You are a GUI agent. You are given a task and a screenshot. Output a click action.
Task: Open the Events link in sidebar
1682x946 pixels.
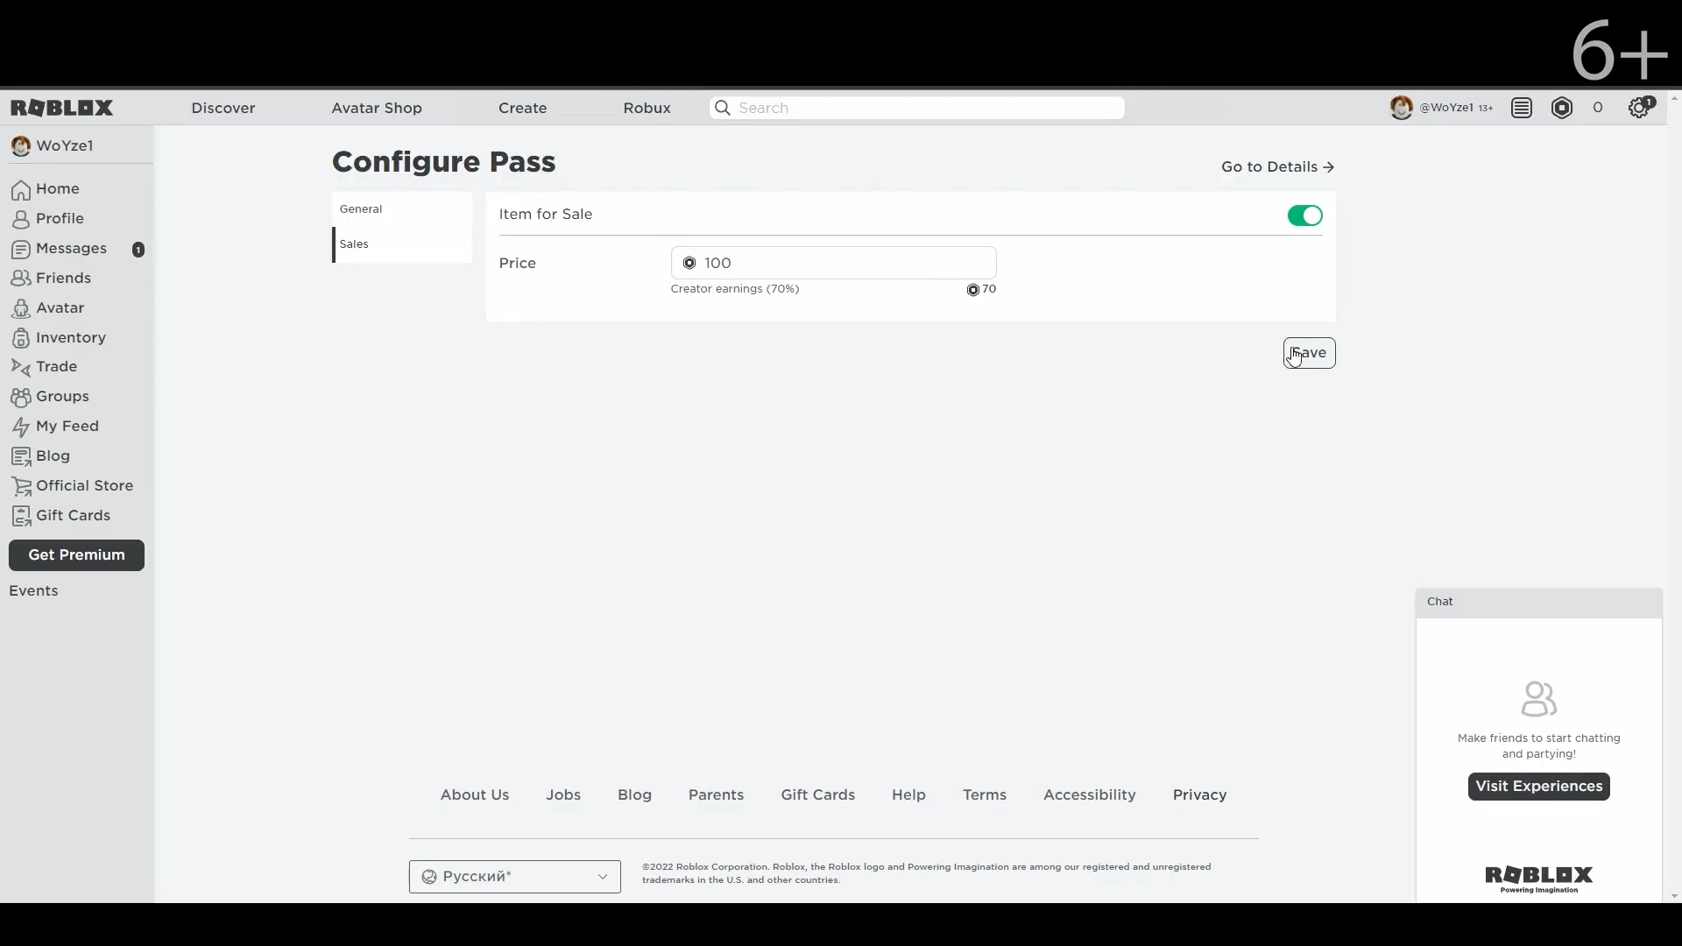tap(33, 591)
